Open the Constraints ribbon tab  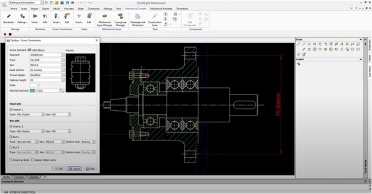click(x=94, y=9)
